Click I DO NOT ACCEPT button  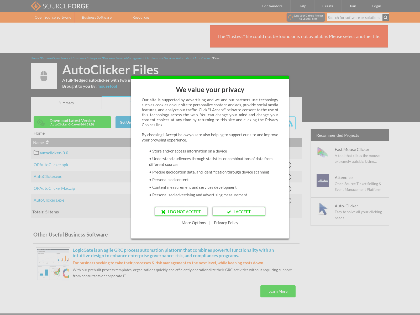(181, 212)
